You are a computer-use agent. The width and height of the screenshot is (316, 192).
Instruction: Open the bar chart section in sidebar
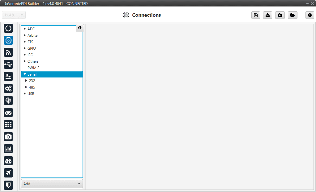(8, 148)
